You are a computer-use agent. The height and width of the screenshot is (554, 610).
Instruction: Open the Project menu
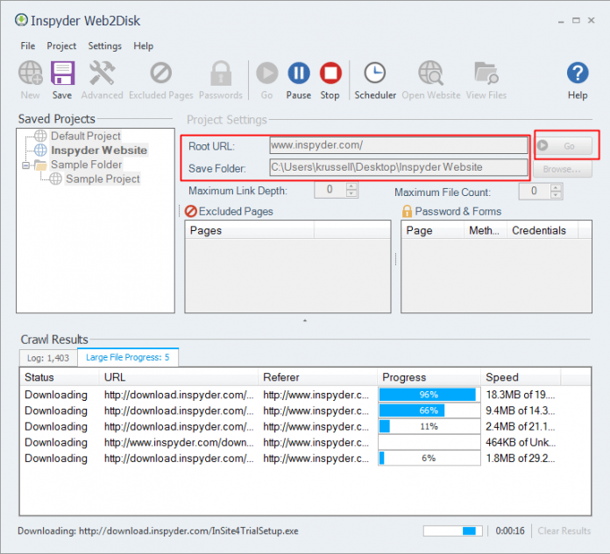point(61,46)
